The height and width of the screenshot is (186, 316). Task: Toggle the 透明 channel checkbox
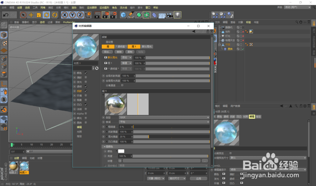[x=86, y=86]
